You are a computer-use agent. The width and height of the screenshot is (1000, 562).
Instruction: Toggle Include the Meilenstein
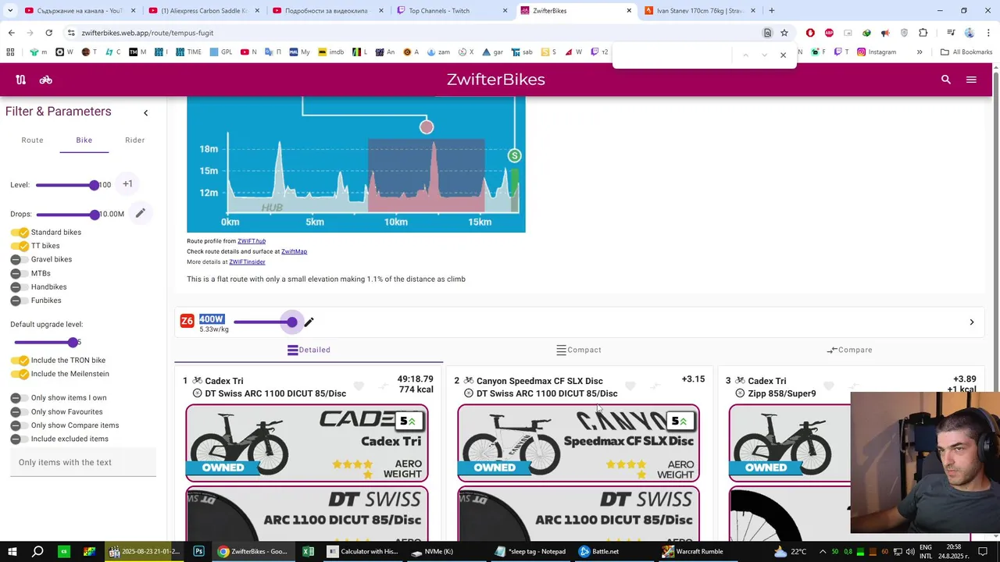click(x=20, y=374)
